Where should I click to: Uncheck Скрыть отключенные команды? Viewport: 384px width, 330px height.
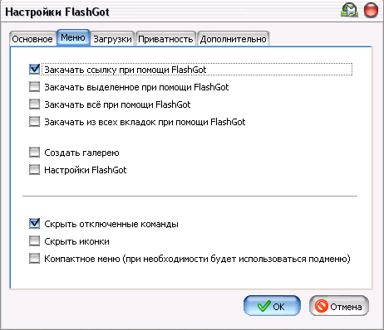(x=34, y=224)
